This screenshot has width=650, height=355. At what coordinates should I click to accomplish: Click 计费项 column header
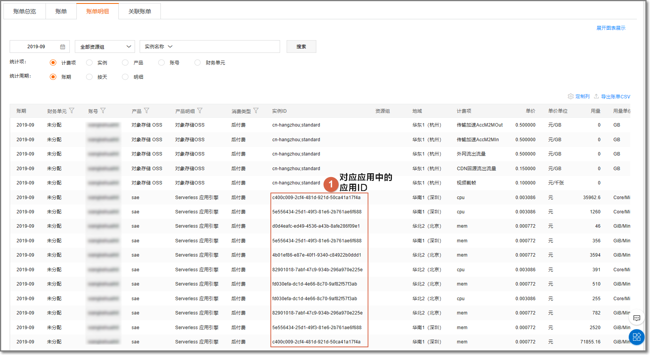tap(464, 111)
